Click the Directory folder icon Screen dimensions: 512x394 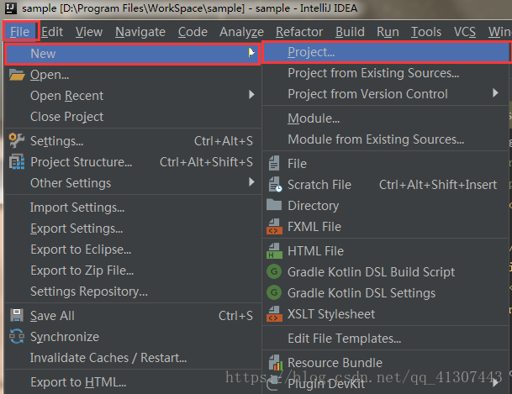(274, 205)
